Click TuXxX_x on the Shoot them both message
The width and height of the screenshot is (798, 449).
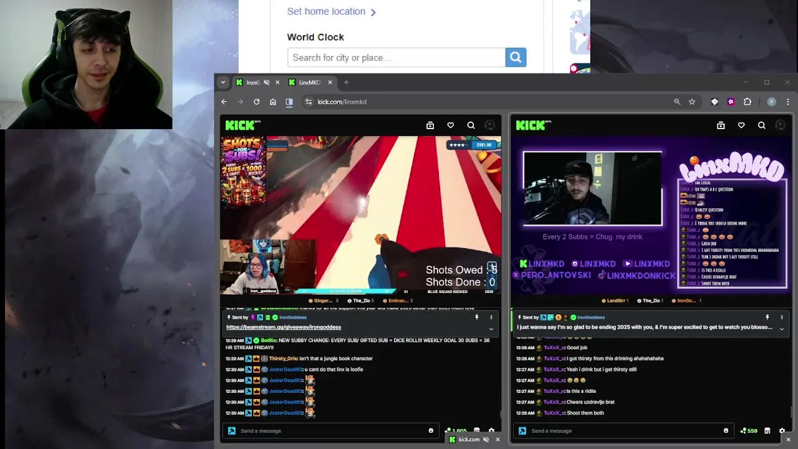point(554,413)
